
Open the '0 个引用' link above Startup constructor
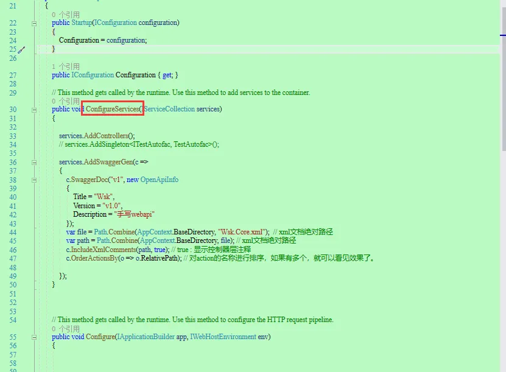pyautogui.click(x=66, y=15)
